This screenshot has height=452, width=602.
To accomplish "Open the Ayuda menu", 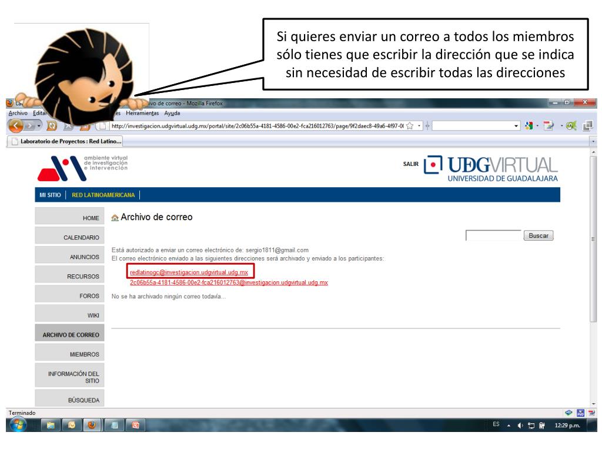I will click(x=172, y=113).
